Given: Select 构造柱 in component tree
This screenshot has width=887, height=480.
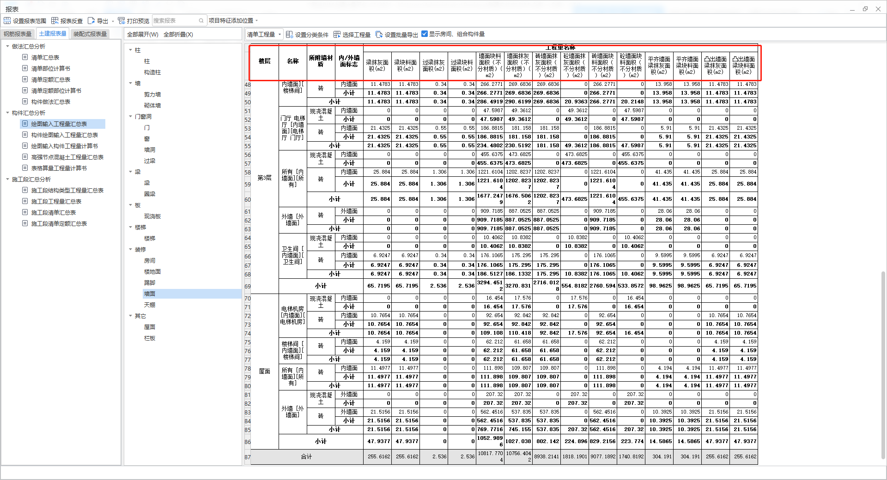Looking at the screenshot, I should pyautogui.click(x=152, y=72).
